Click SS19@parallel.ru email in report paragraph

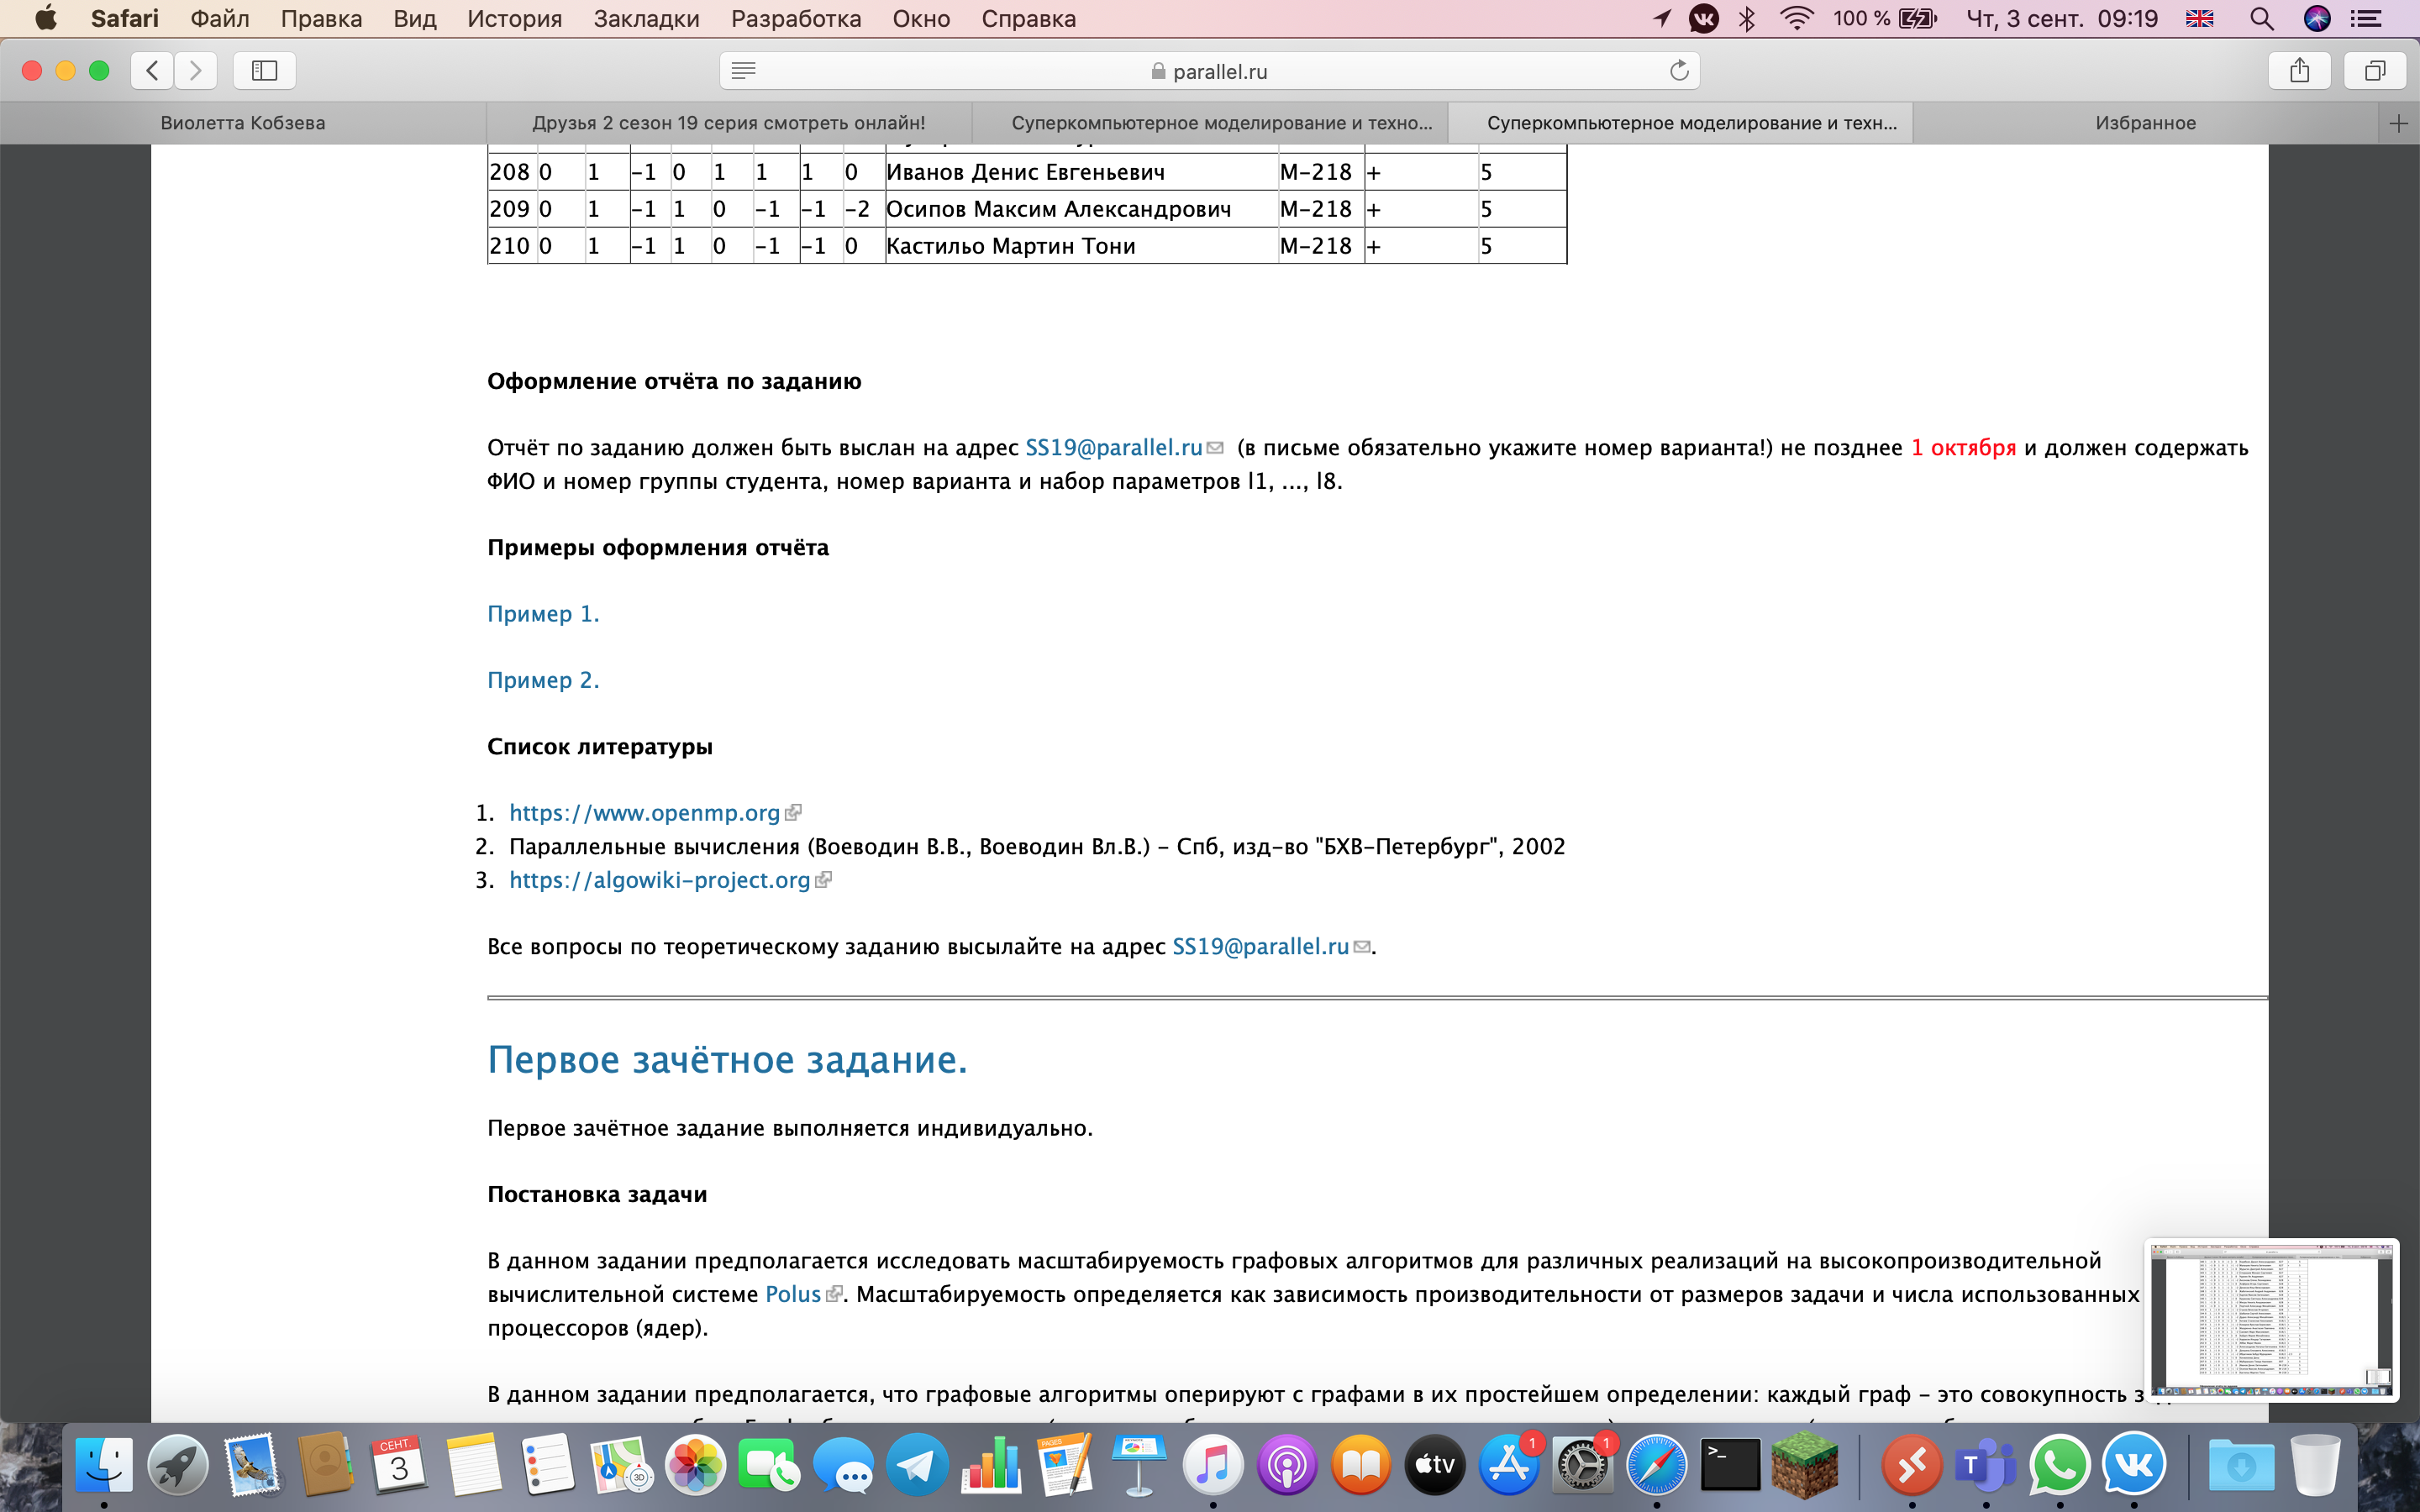click(x=1113, y=448)
